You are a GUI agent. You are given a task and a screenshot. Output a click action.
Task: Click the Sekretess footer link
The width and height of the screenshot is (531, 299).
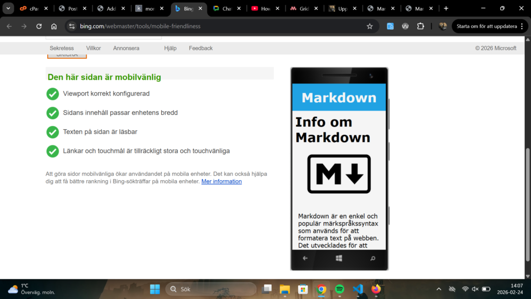click(x=62, y=48)
